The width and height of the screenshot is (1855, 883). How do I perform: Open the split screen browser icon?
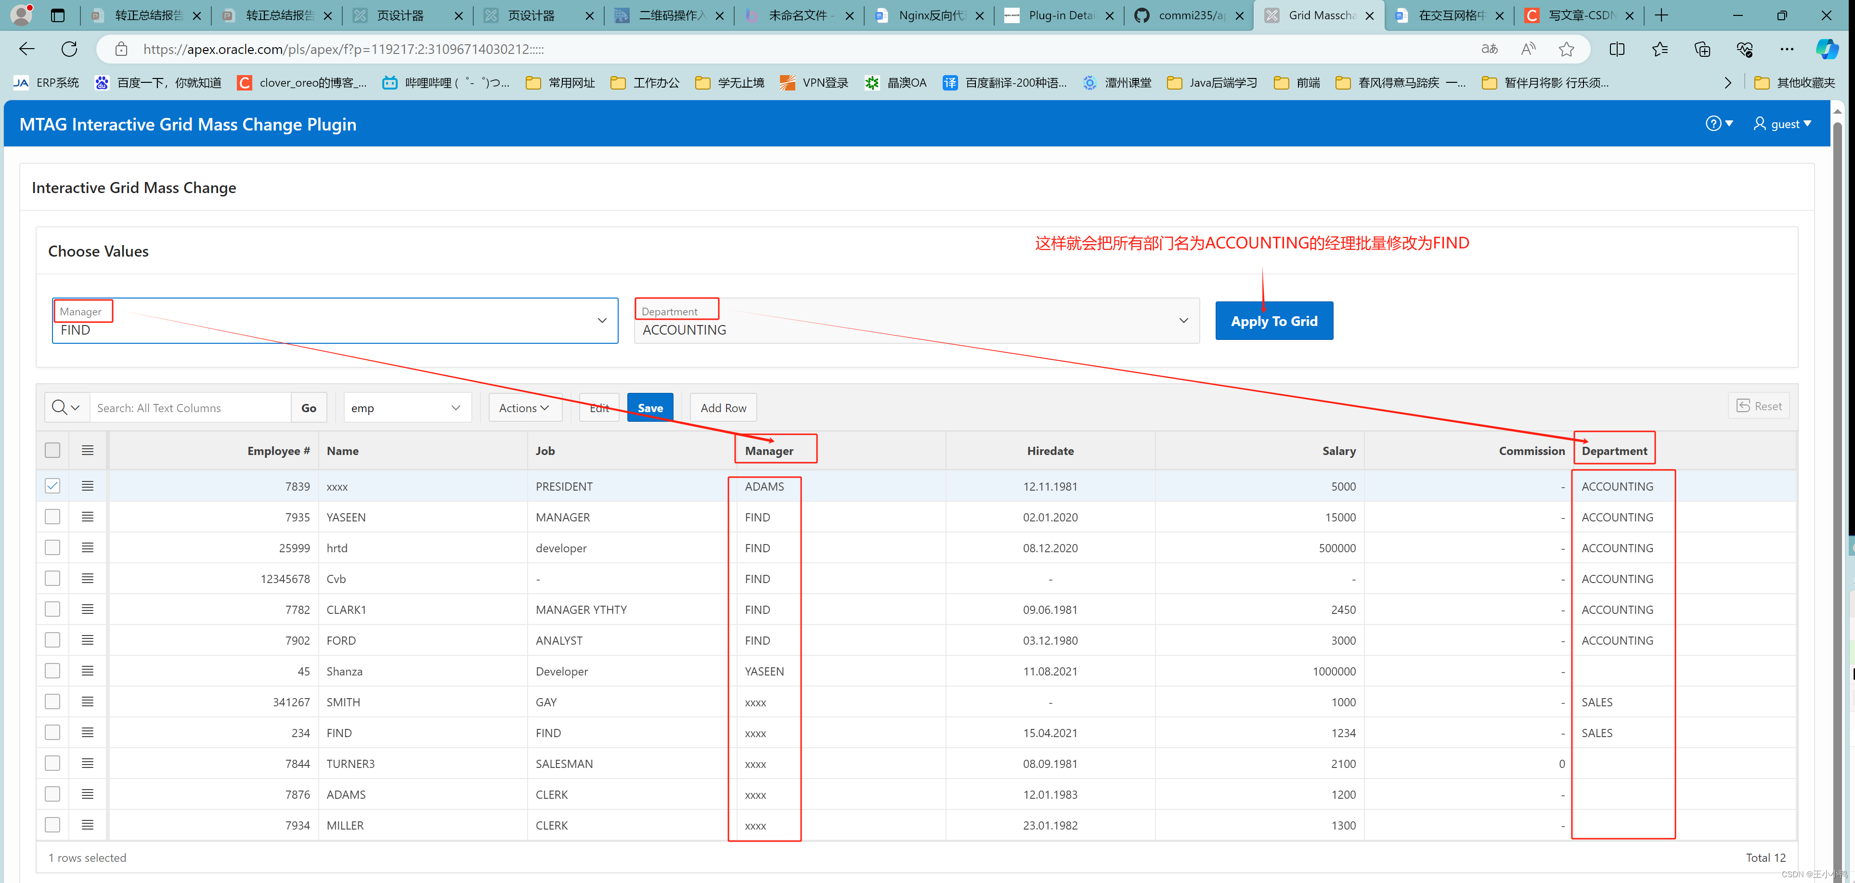pos(1617,49)
